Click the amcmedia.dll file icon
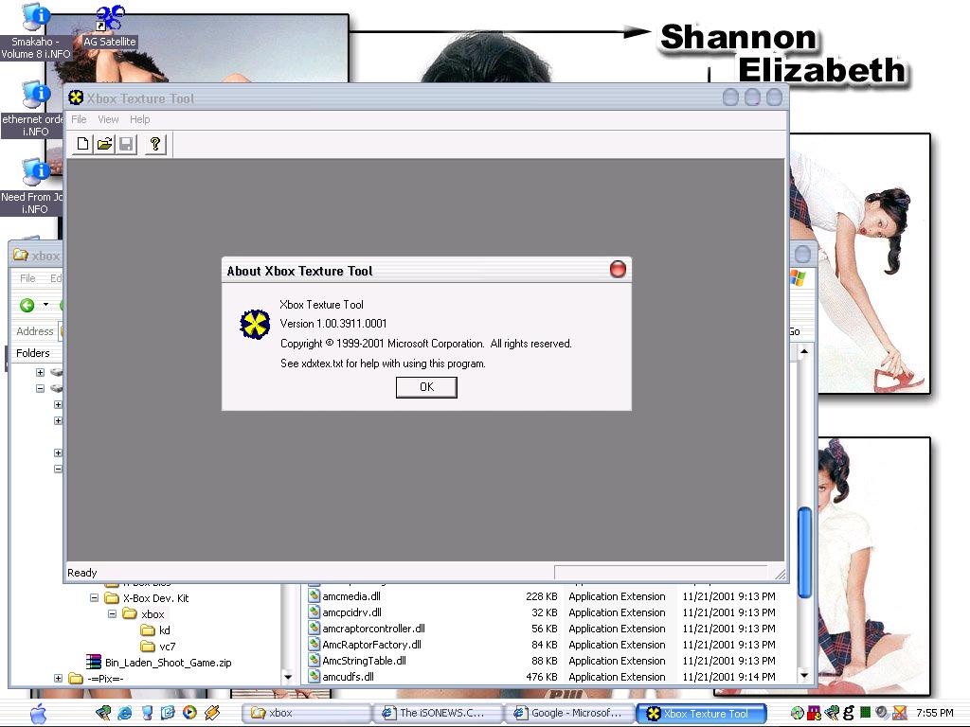970x727 pixels. [314, 596]
